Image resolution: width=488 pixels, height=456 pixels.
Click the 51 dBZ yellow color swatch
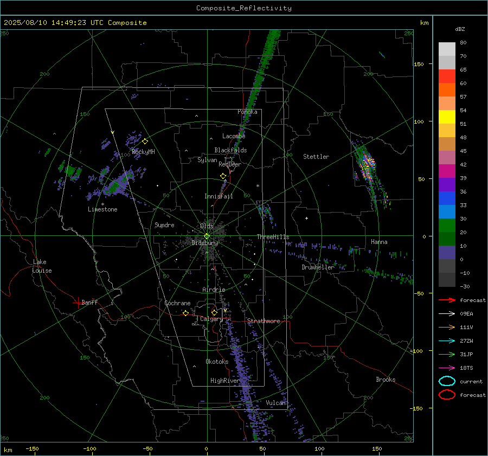click(447, 117)
